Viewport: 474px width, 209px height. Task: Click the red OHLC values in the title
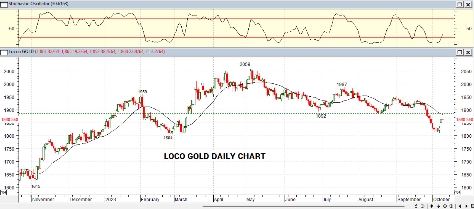click(100, 52)
